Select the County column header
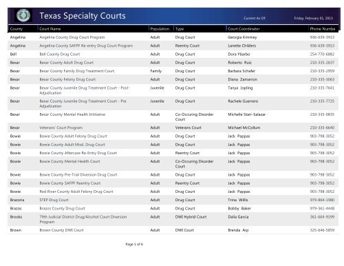 coord(17,29)
